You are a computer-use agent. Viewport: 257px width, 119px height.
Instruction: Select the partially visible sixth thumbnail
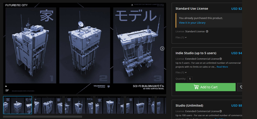point(162,105)
